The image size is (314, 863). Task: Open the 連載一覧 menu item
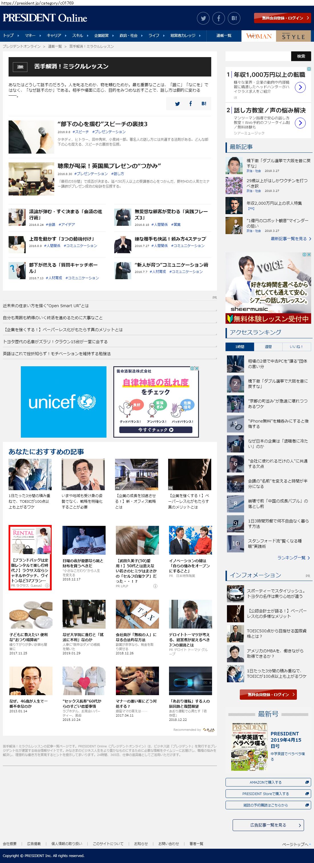224,35
